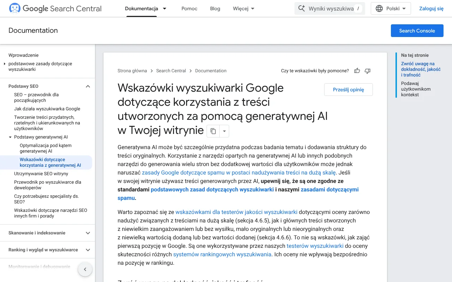Open the copy options dropdown arrow
This screenshot has width=452, height=282.
224,131
